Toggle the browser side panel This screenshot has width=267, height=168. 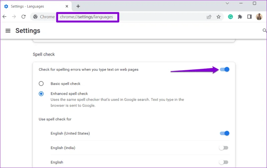pyautogui.click(x=249, y=17)
